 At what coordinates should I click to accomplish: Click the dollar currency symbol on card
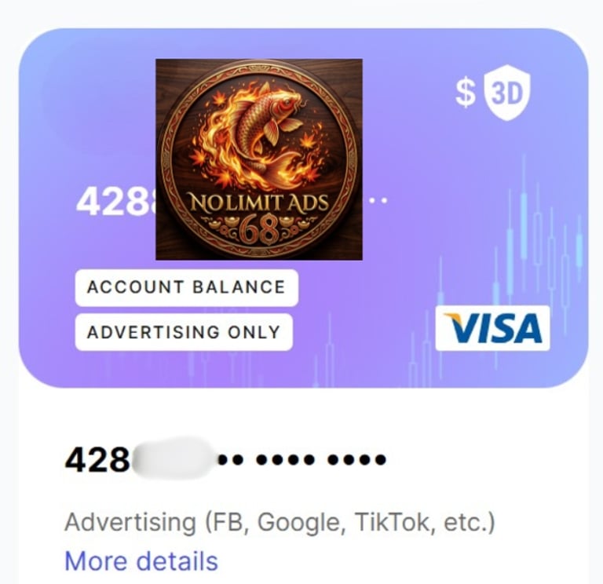[466, 93]
